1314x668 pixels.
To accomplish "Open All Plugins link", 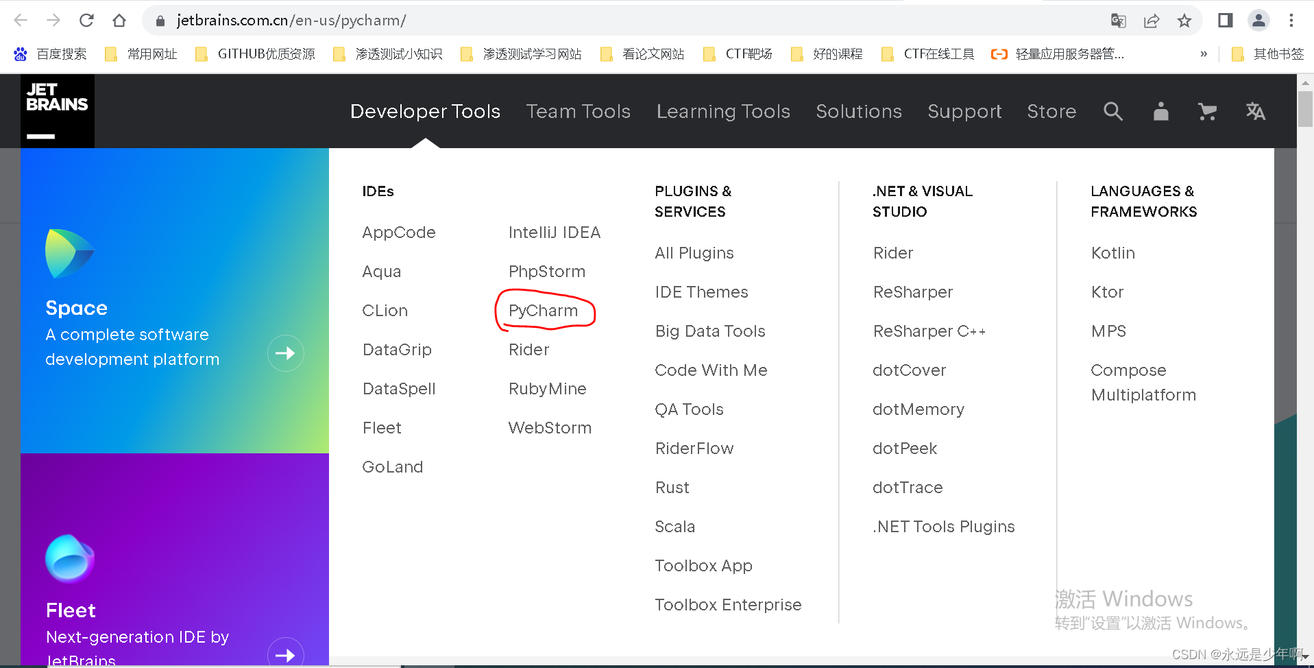I will coord(694,253).
